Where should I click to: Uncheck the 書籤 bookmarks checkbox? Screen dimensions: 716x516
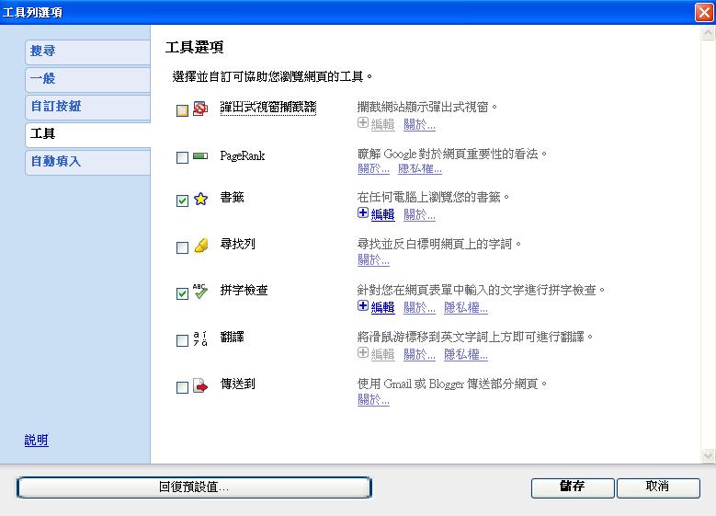182,201
